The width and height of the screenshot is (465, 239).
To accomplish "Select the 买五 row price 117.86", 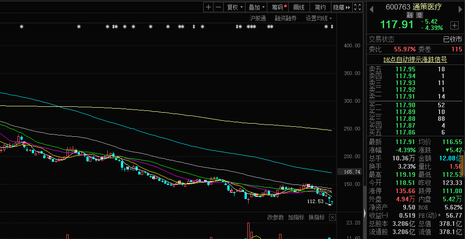I will (x=405, y=132).
